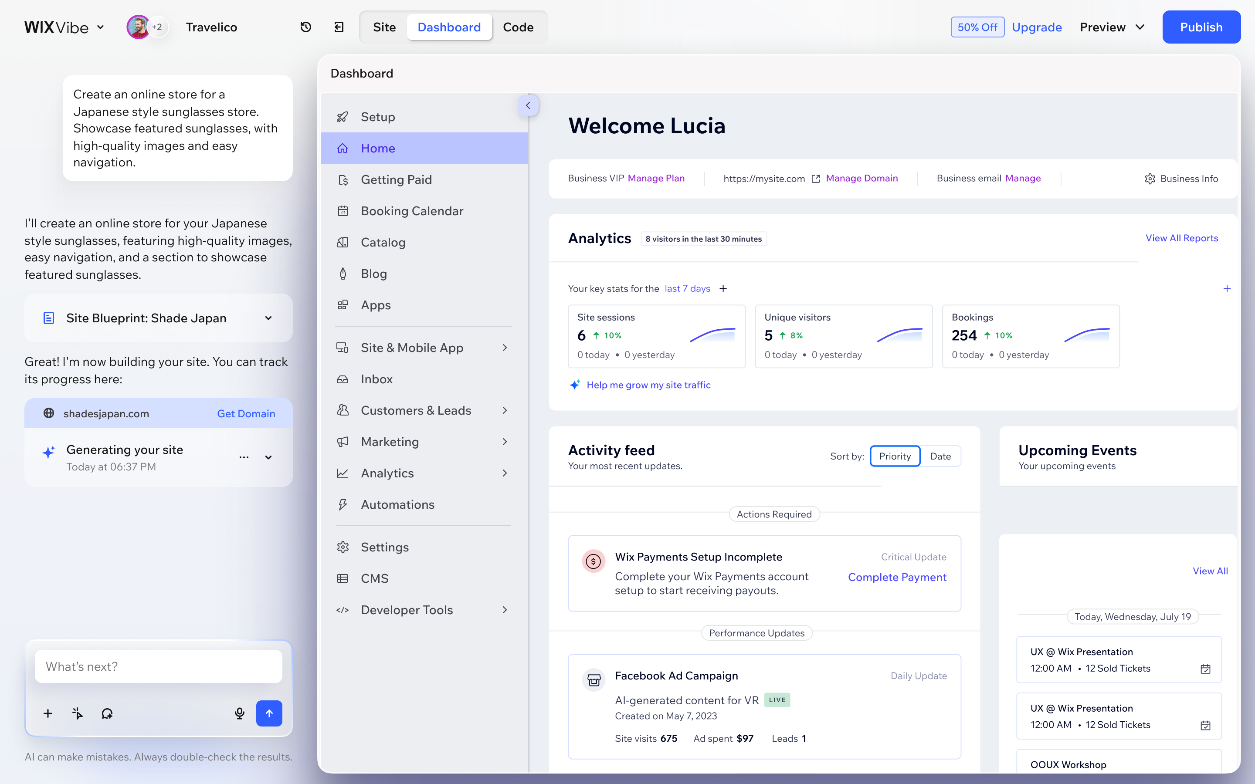The image size is (1255, 784).
Task: Open Manage Domain link
Action: click(x=862, y=178)
